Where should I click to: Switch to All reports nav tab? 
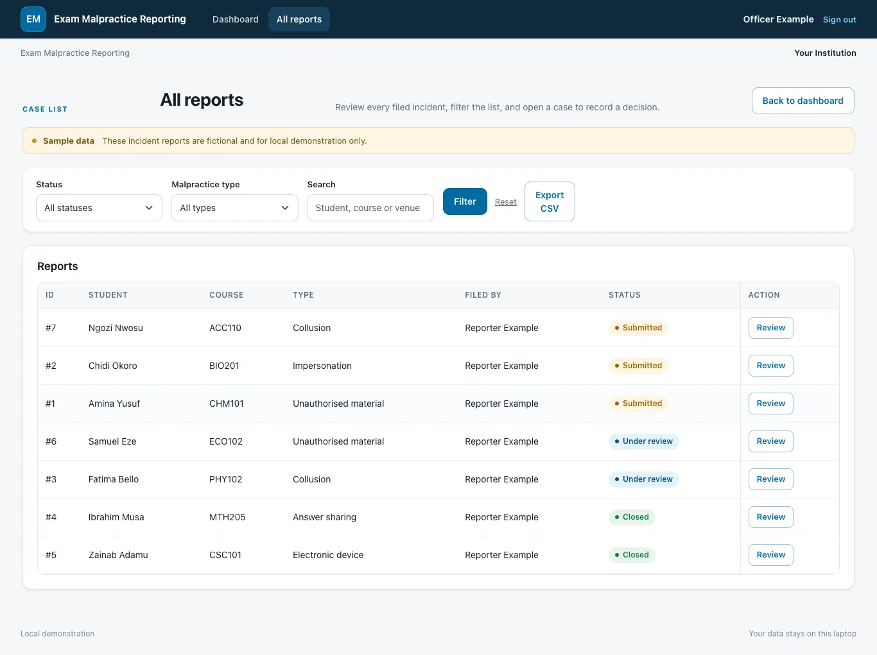[x=299, y=19]
